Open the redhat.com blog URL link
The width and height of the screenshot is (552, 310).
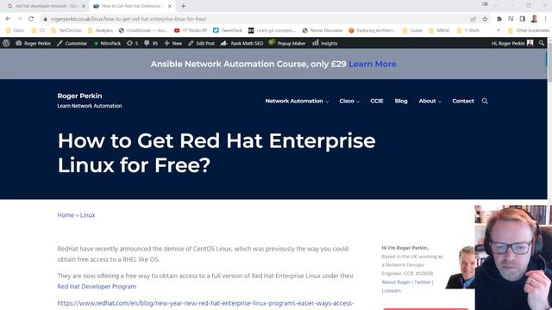(205, 303)
